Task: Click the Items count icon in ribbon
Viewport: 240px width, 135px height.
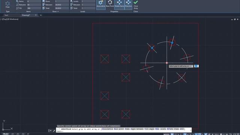Action: [x=17, y=1]
